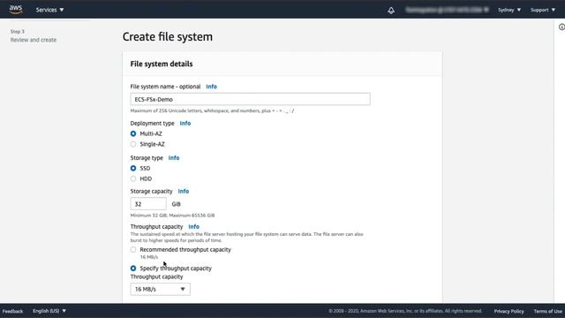
Task: Click the 'File system details' heading
Action: [x=162, y=64]
